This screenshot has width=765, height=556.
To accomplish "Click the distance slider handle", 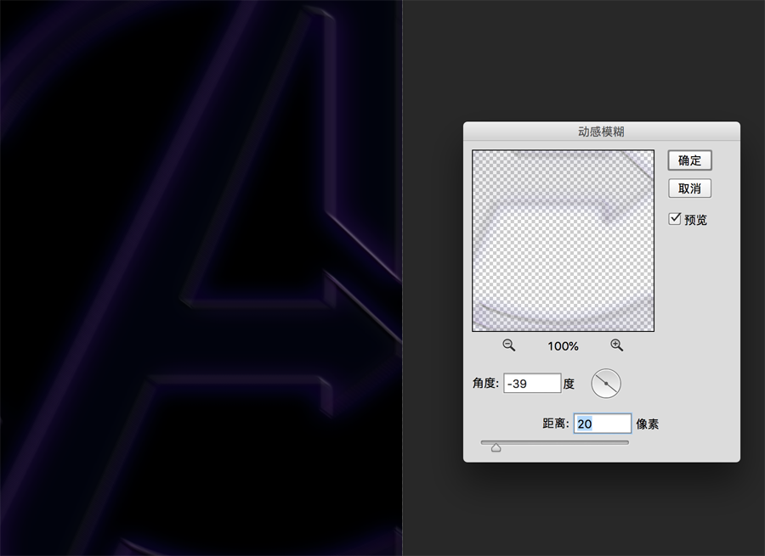I will 496,446.
